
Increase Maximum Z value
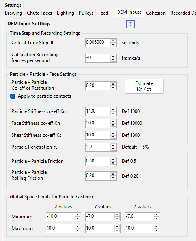coord(157,226)
